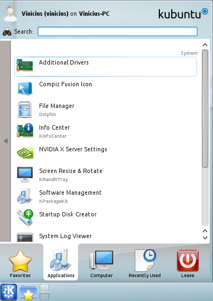Switch to the lower desktop in the pager
This screenshot has width=213, height=301.
coord(44,297)
